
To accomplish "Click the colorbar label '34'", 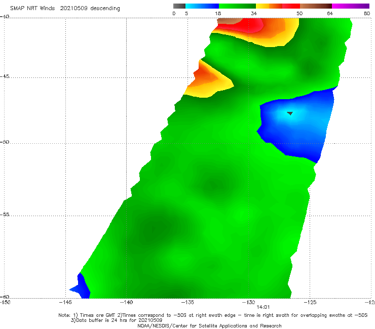I will 254,13.
